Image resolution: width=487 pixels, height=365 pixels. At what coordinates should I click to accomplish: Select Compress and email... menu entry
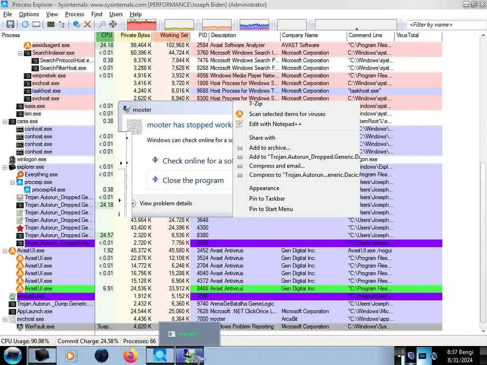[277, 166]
